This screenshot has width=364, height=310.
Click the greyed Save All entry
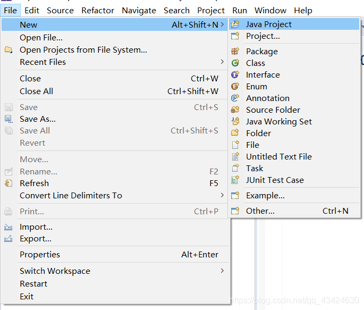(x=114, y=131)
